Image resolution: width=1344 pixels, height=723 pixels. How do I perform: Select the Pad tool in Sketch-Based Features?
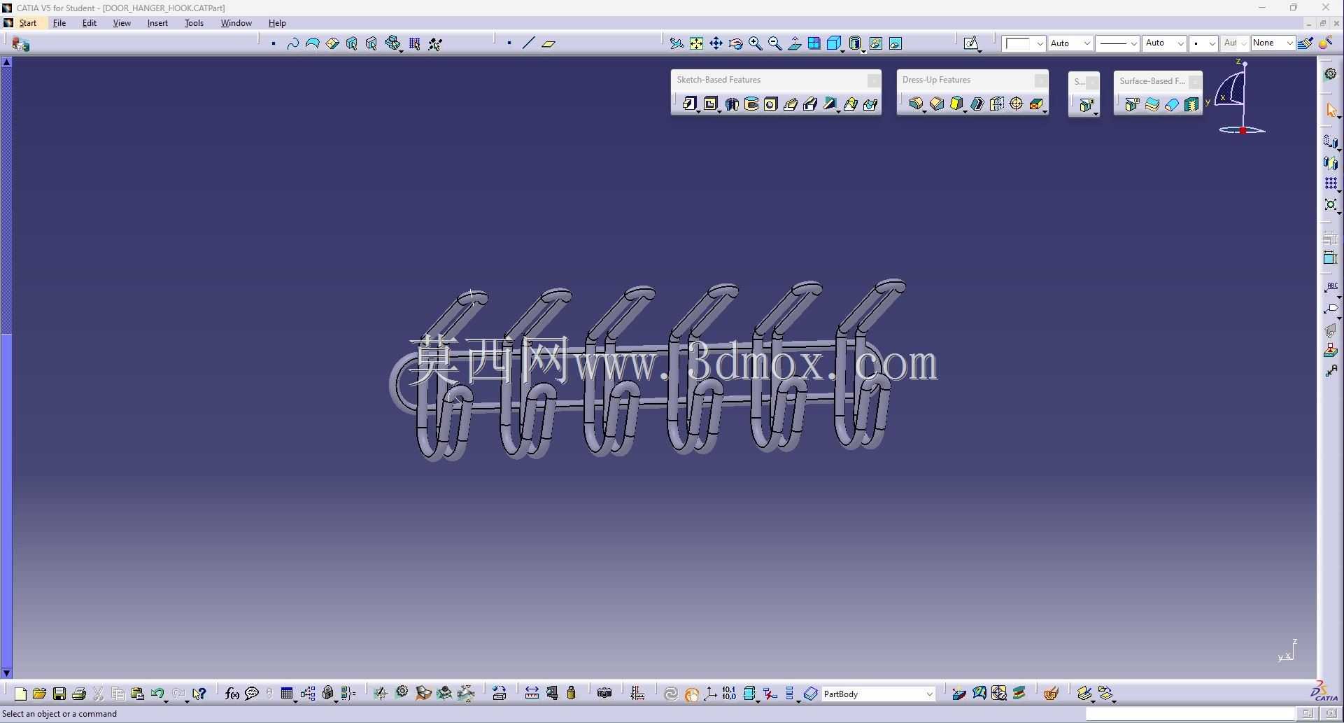[690, 104]
